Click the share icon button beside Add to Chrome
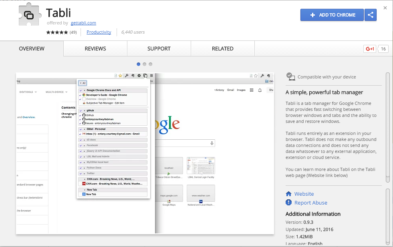 [371, 15]
